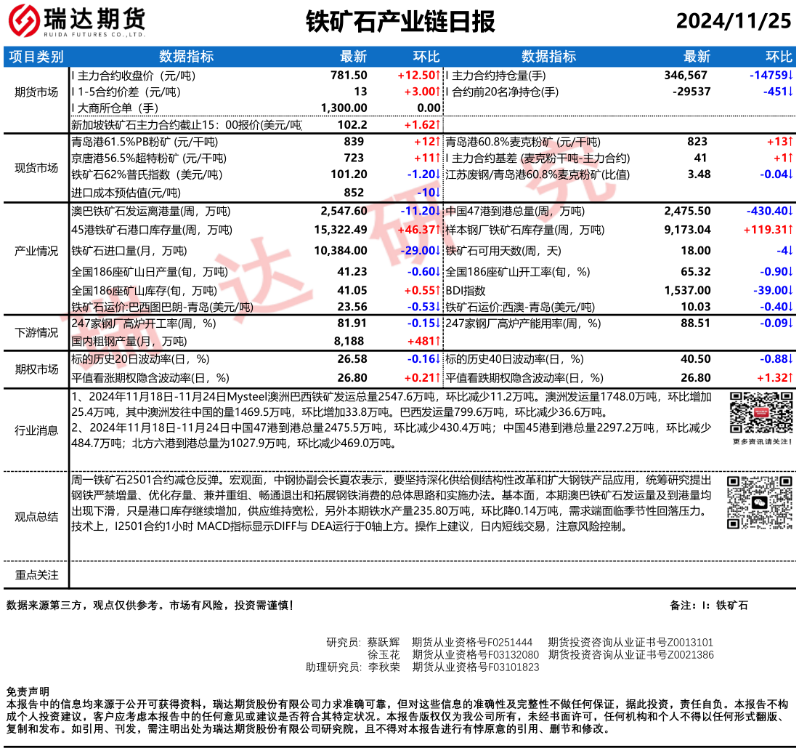Screen dimensions: 799x751
Task: Click the 行业消息 row label
Action: [36, 430]
